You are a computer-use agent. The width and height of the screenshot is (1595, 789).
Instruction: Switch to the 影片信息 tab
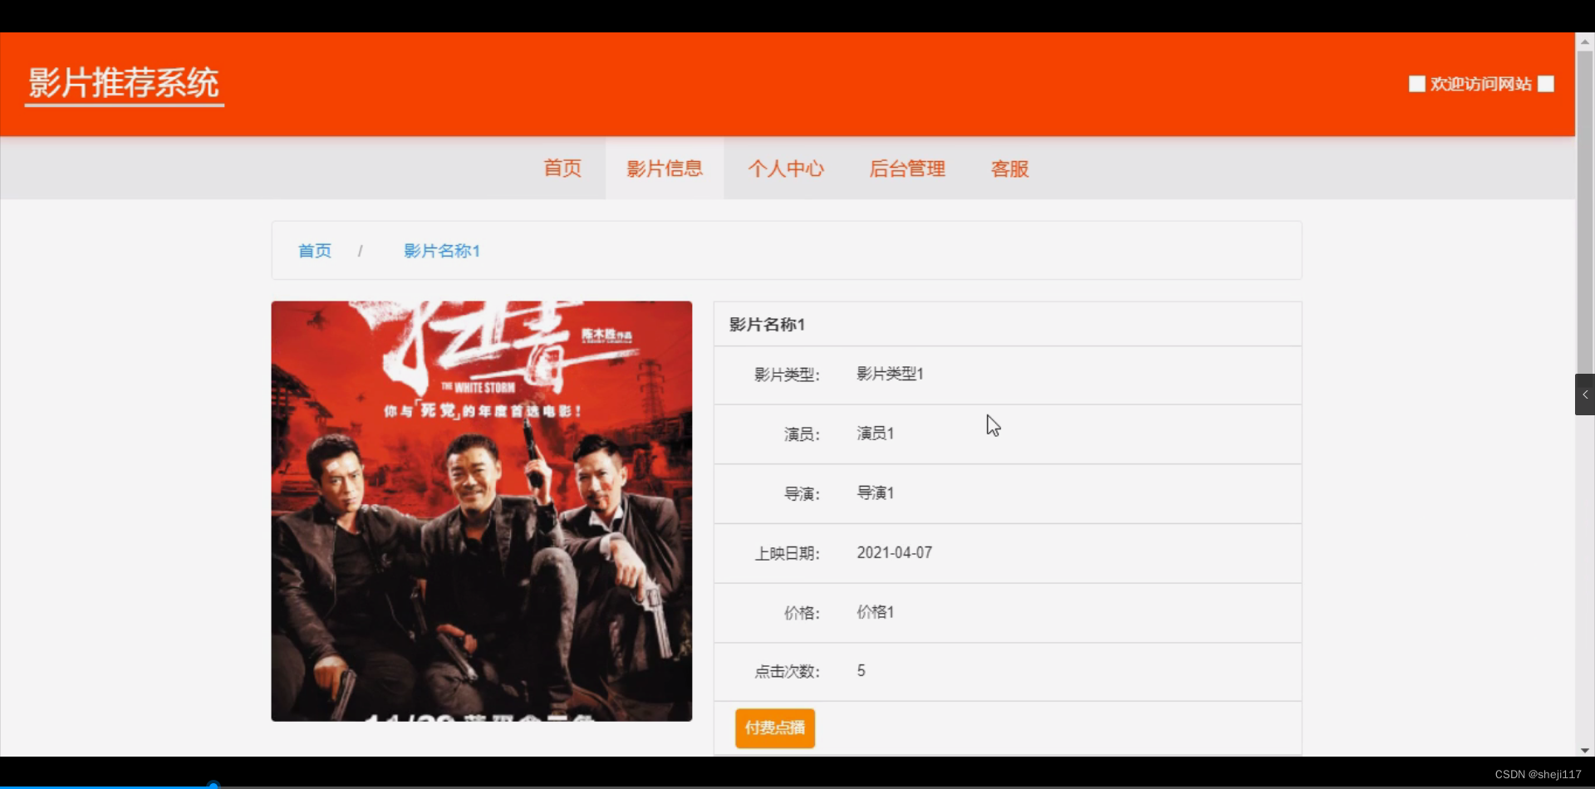(x=665, y=168)
